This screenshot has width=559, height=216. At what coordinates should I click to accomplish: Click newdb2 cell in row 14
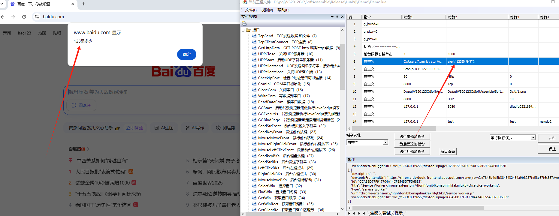tap(548, 121)
